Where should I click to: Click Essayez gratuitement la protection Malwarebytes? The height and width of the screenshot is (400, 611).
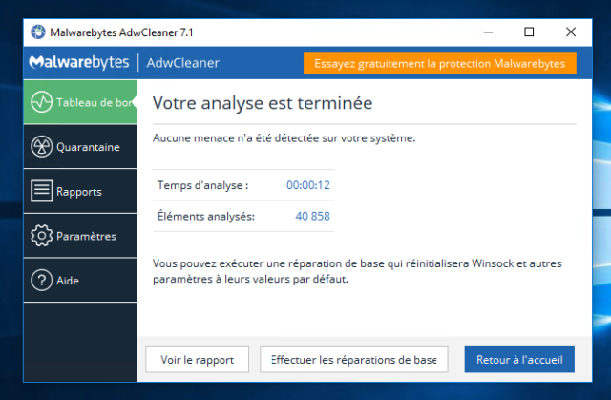tap(439, 63)
